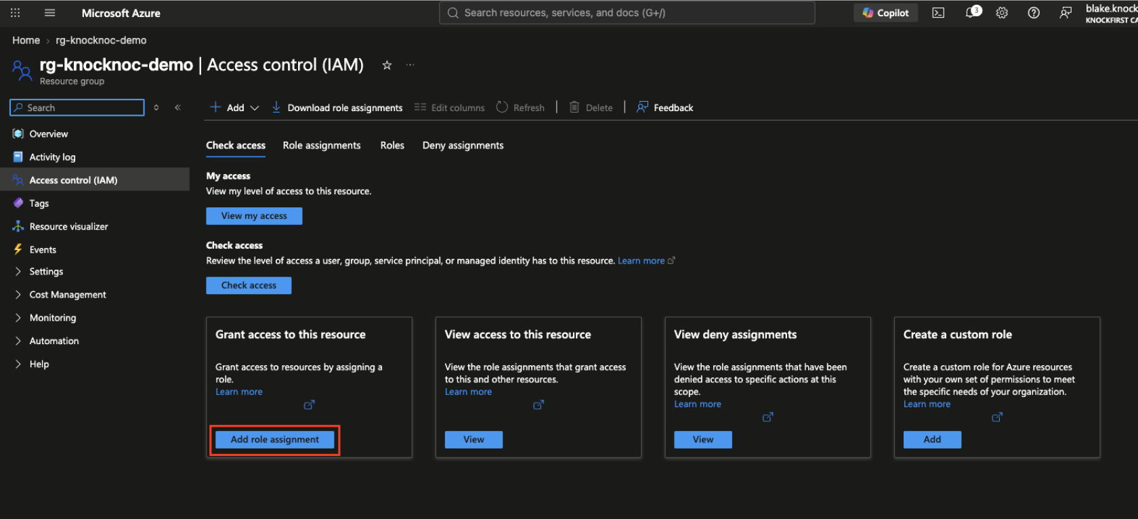Viewport: 1138px width, 519px height.
Task: Switch to the Check access tab
Action: coord(236,146)
